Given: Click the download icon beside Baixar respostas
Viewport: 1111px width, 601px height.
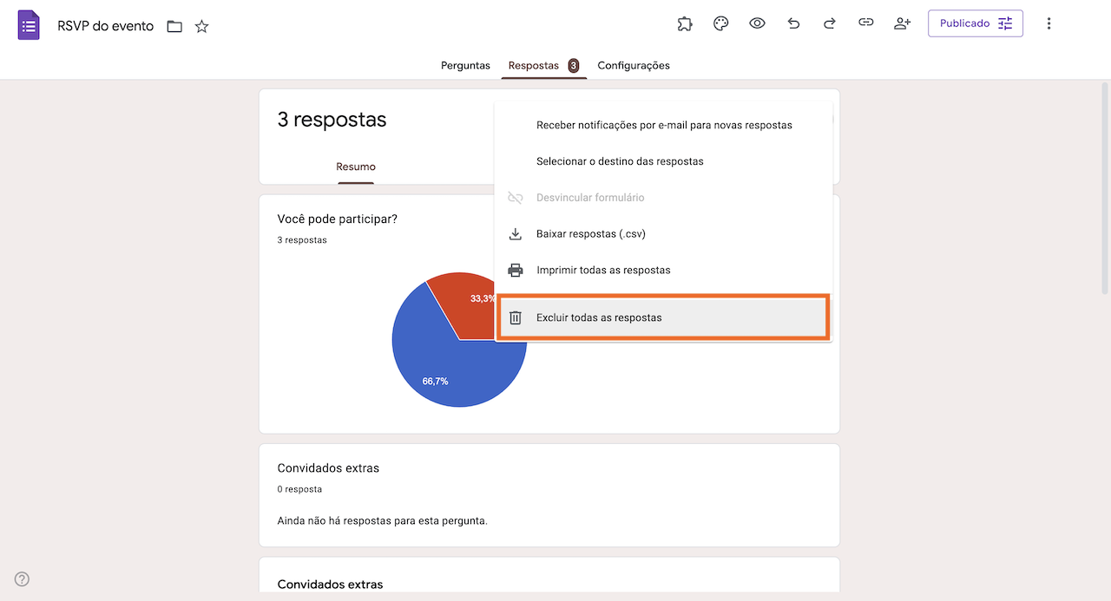Looking at the screenshot, I should [516, 234].
